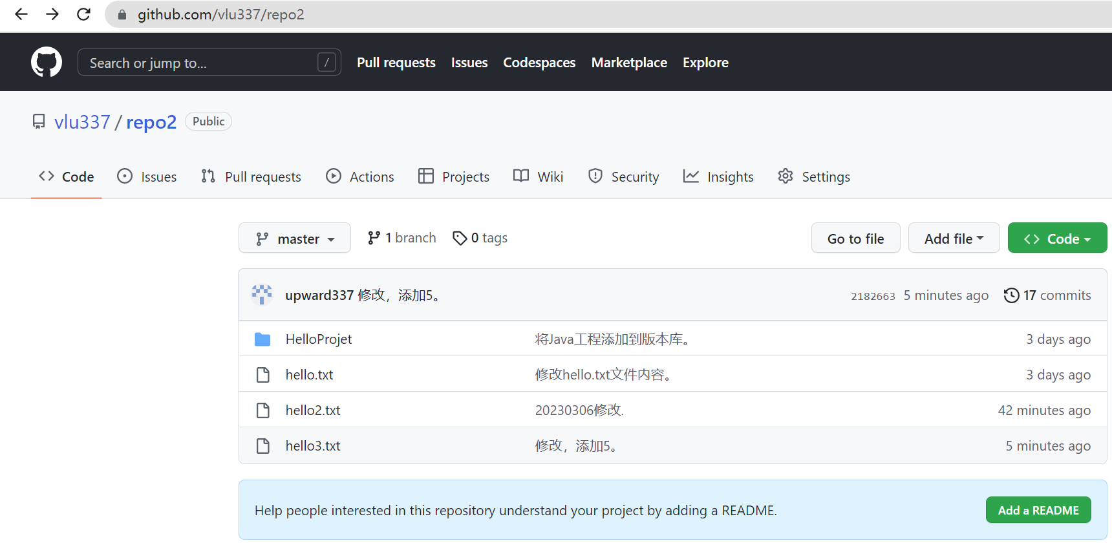Click the Go to file button
The width and height of the screenshot is (1112, 543).
(x=856, y=238)
